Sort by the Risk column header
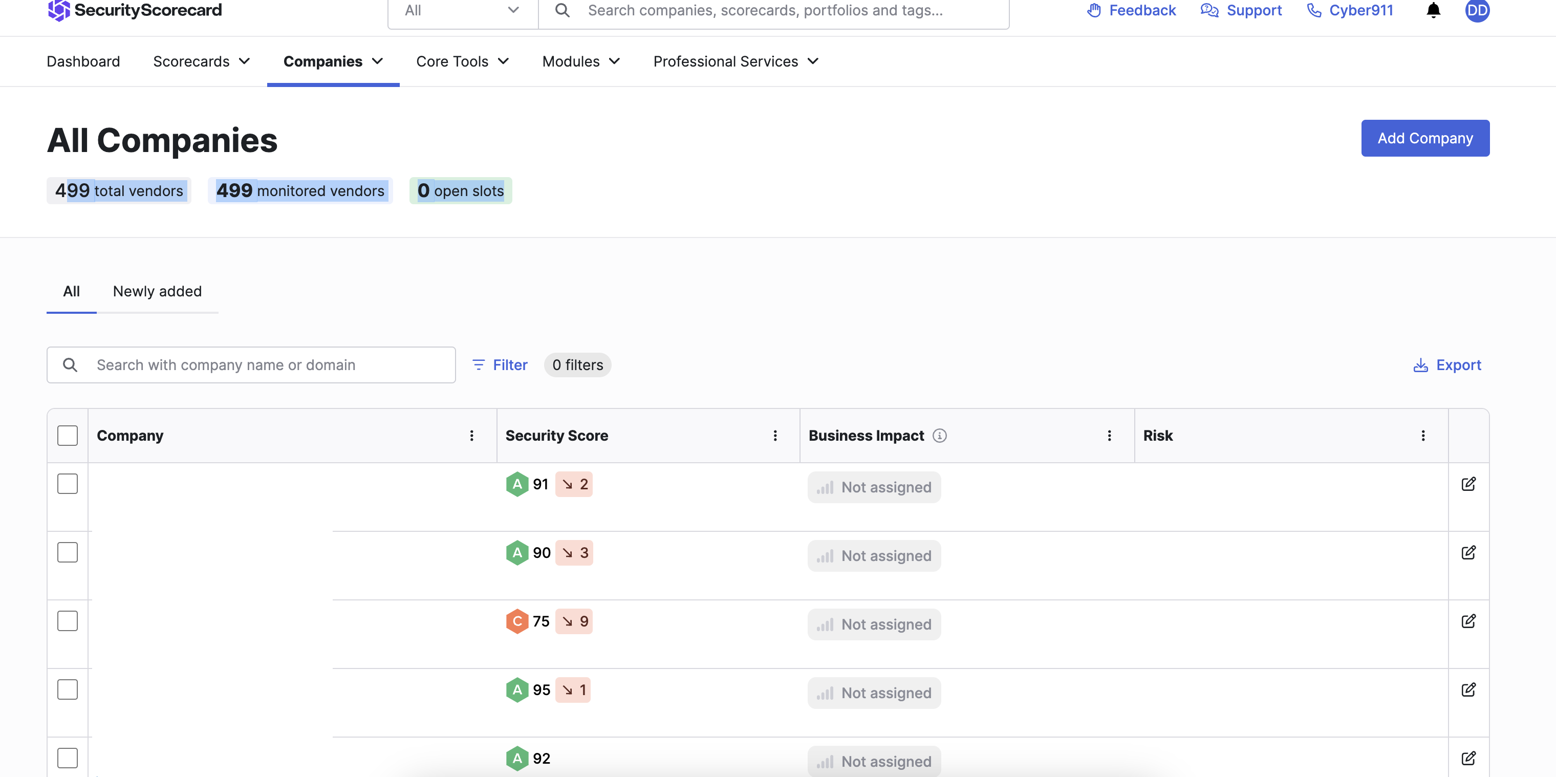This screenshot has width=1556, height=777. (x=1157, y=436)
